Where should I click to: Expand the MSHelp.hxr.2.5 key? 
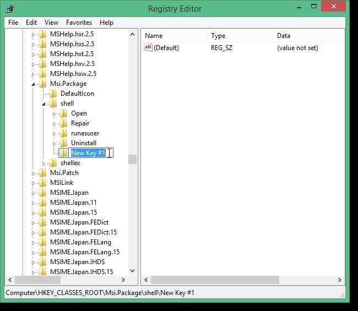click(33, 35)
